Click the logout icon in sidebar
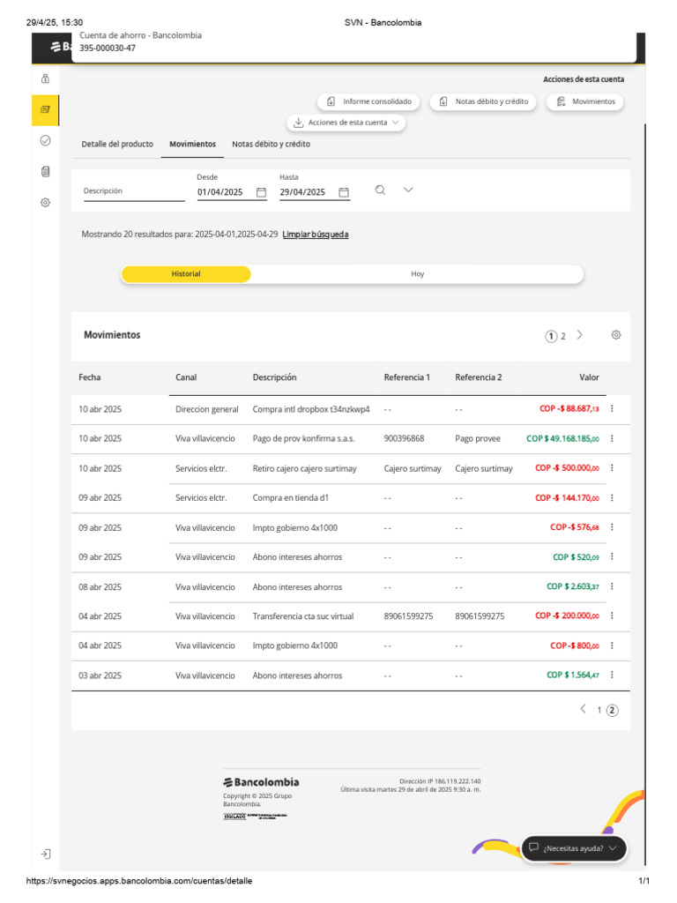 [x=46, y=854]
